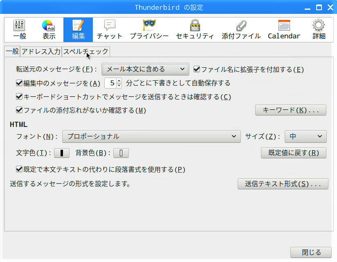The image size is (337, 262).
Task: Open 送信テキスト形式(S)... settings
Action: coord(283,184)
